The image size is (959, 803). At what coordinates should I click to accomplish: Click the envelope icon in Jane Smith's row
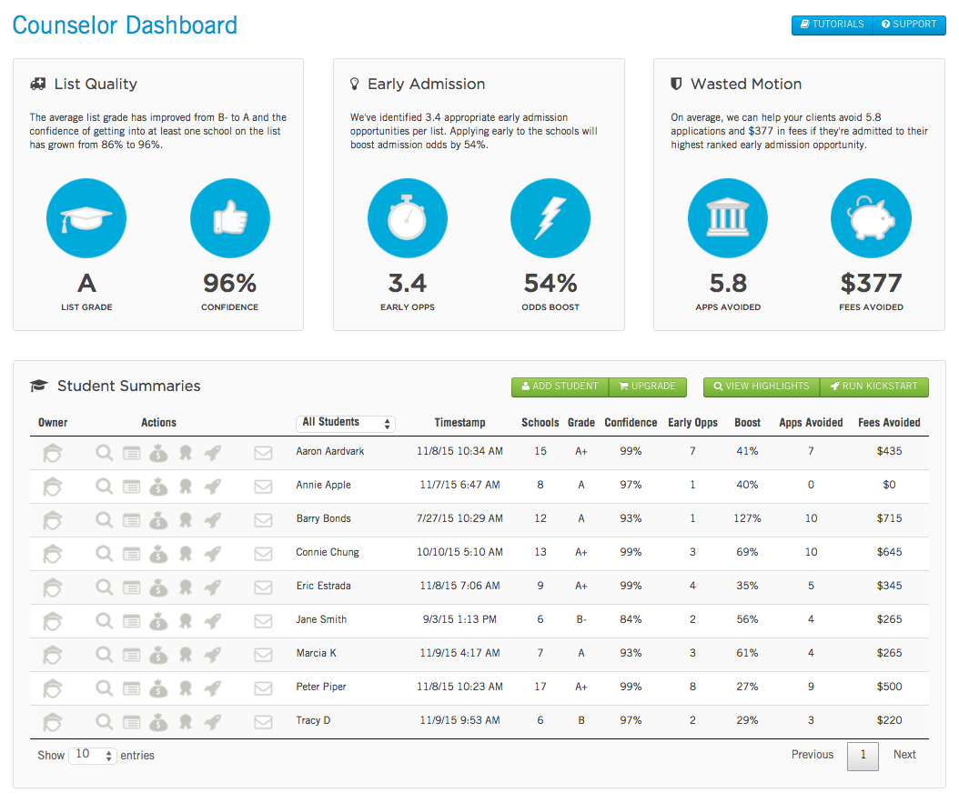263,621
